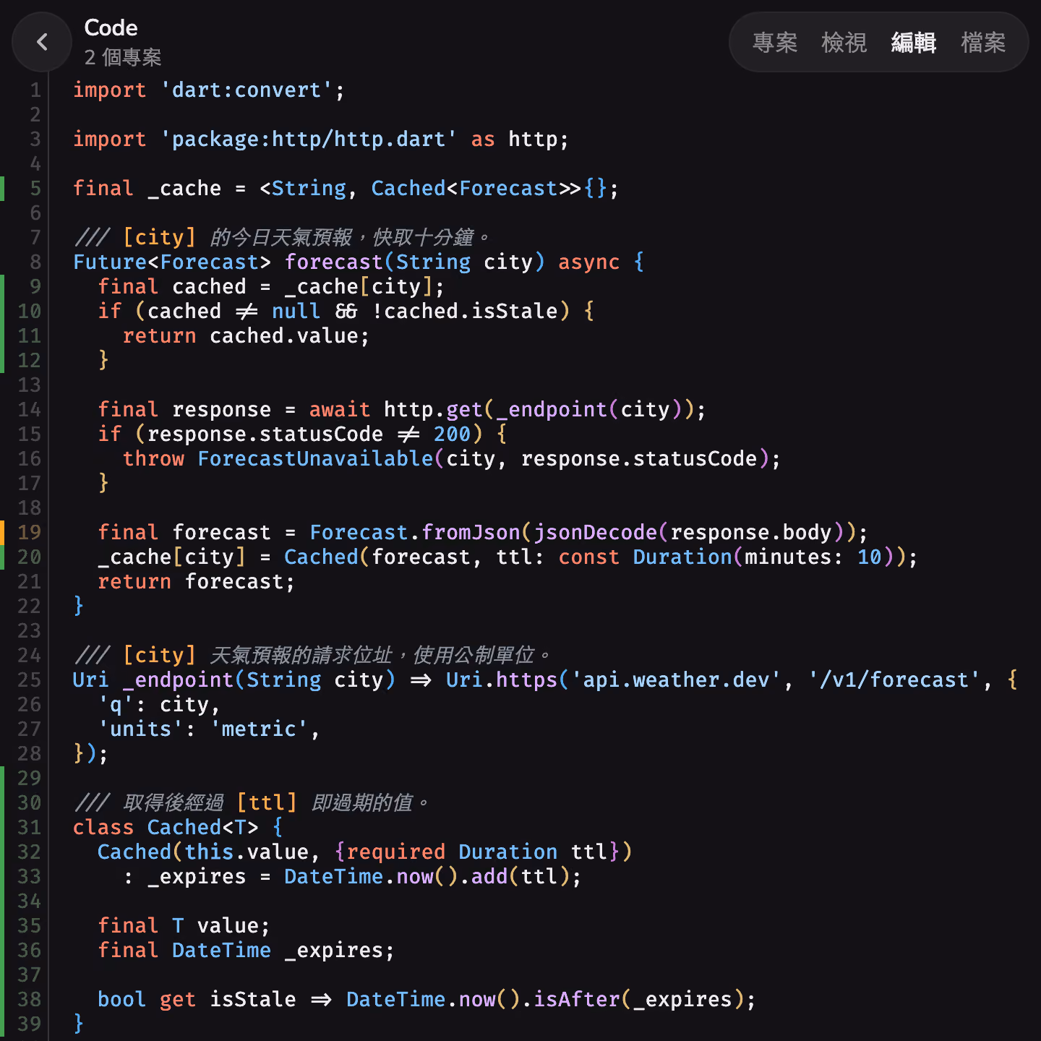The width and height of the screenshot is (1041, 1041).
Task: Click the status code number "200"
Action: (x=452, y=434)
